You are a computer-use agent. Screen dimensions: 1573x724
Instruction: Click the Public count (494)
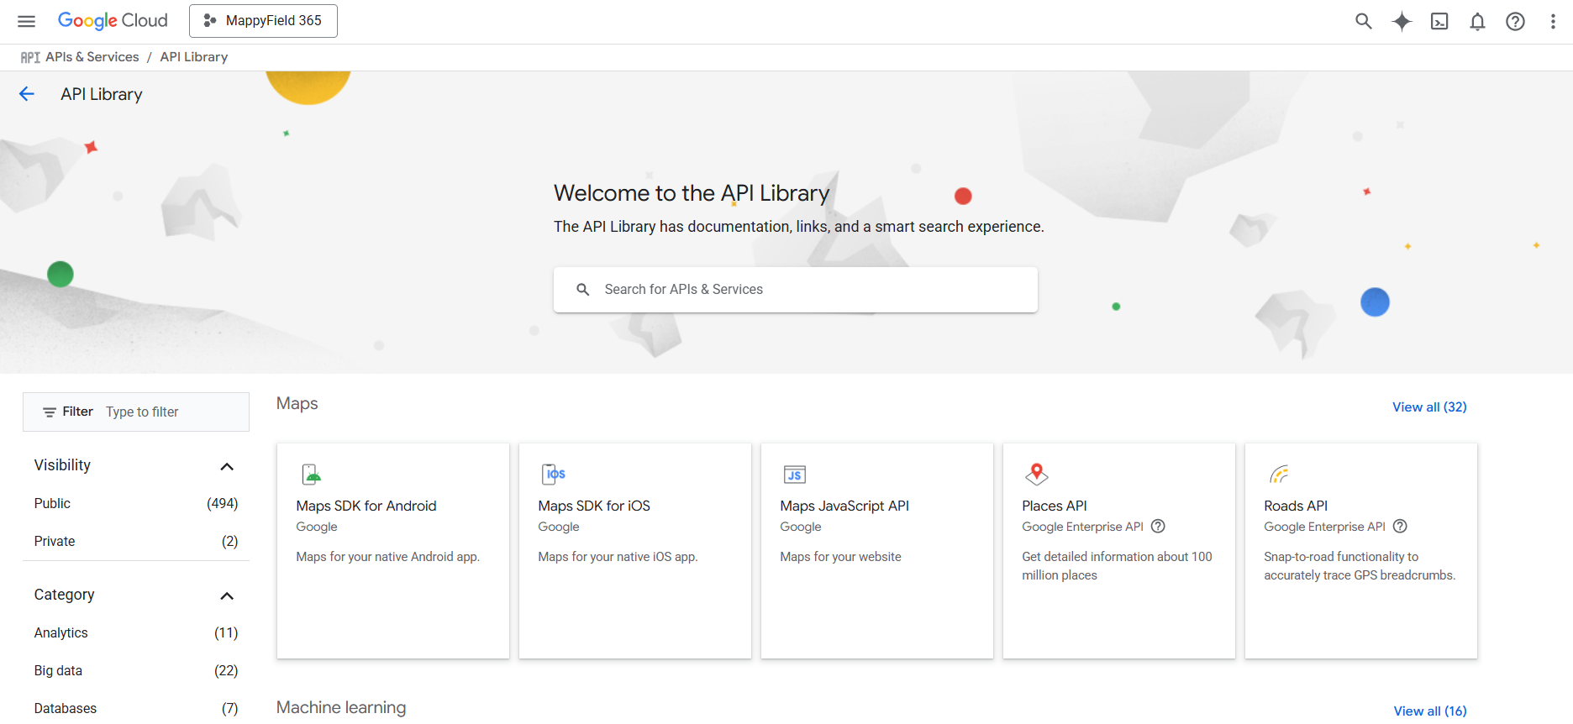(223, 503)
